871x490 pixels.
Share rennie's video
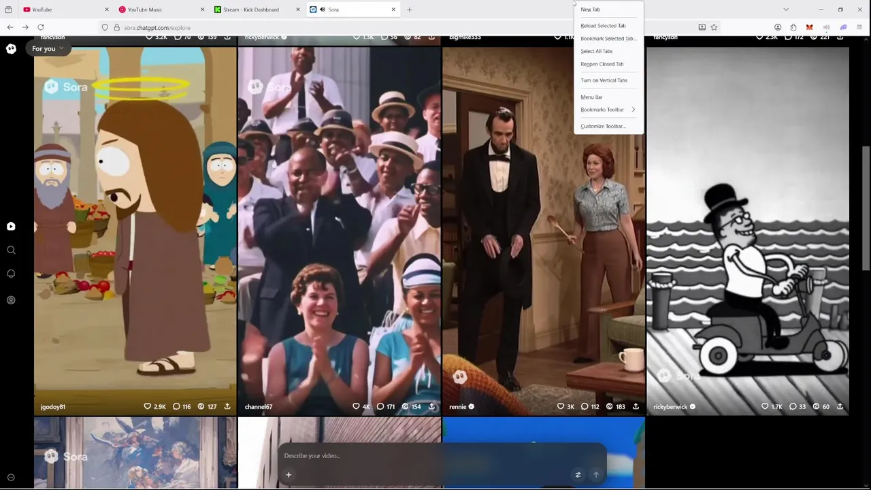tap(636, 406)
